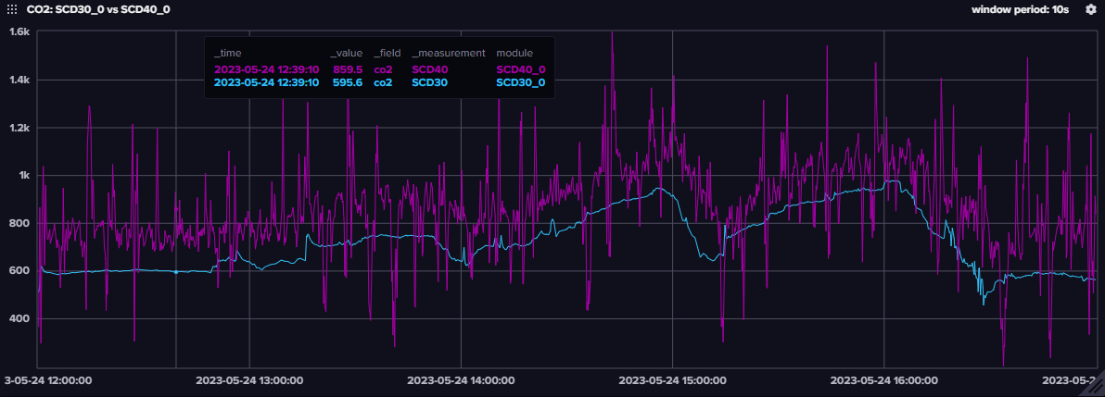Screen dimensions: 1105x397
Task: Click the _value column header in tooltip
Action: click(346, 53)
